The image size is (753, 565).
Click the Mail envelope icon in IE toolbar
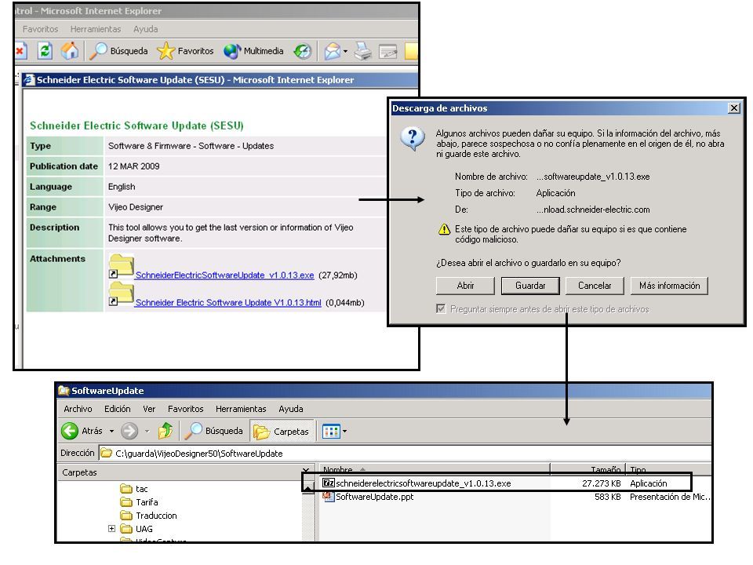click(x=333, y=51)
